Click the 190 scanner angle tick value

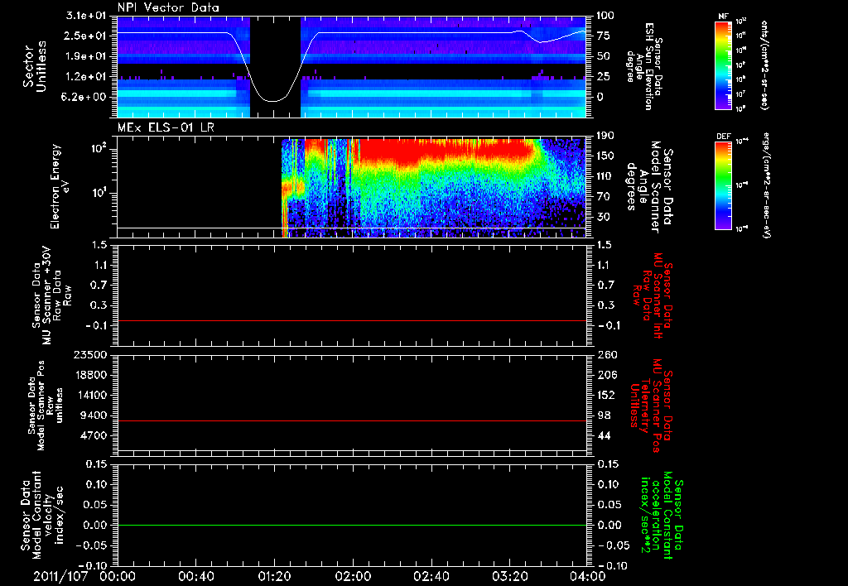605,136
